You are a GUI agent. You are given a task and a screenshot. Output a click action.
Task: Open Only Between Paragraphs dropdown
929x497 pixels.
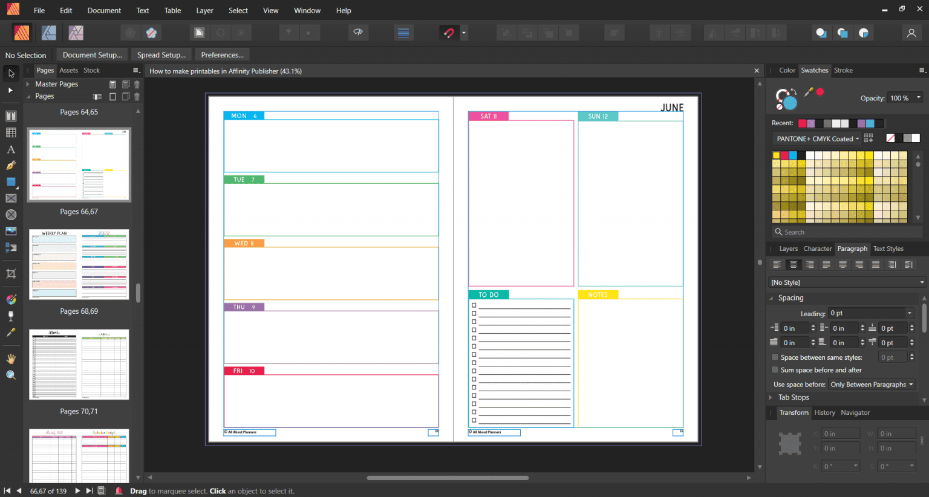pos(872,385)
